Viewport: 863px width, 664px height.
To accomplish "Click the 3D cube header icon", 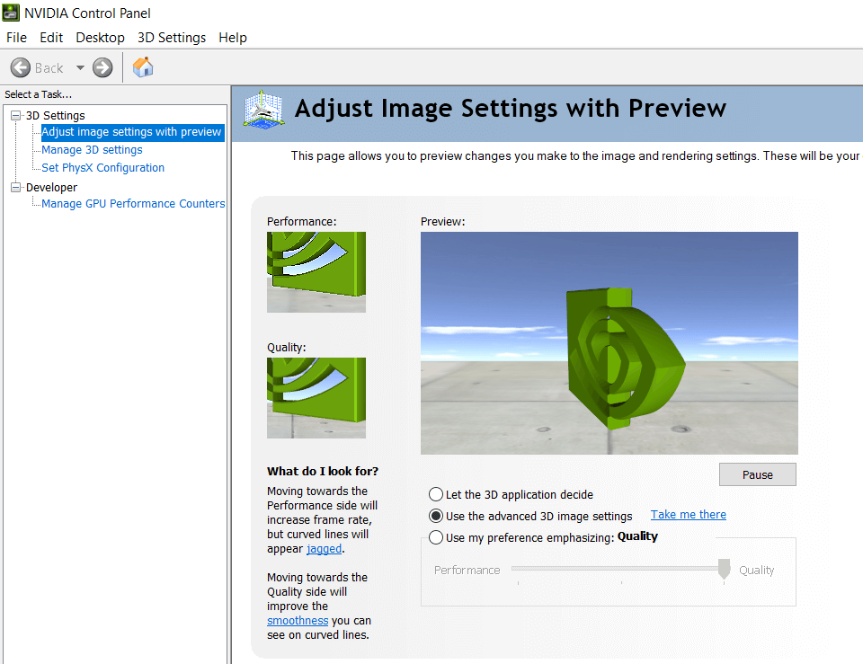I will tap(263, 110).
